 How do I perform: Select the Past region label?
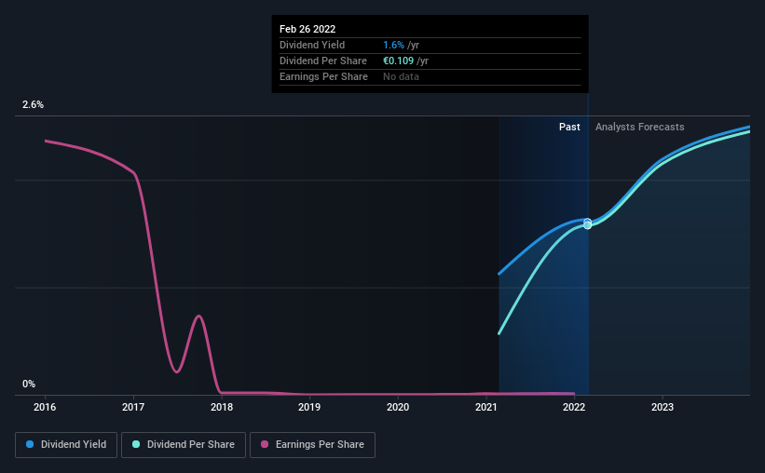coord(569,127)
